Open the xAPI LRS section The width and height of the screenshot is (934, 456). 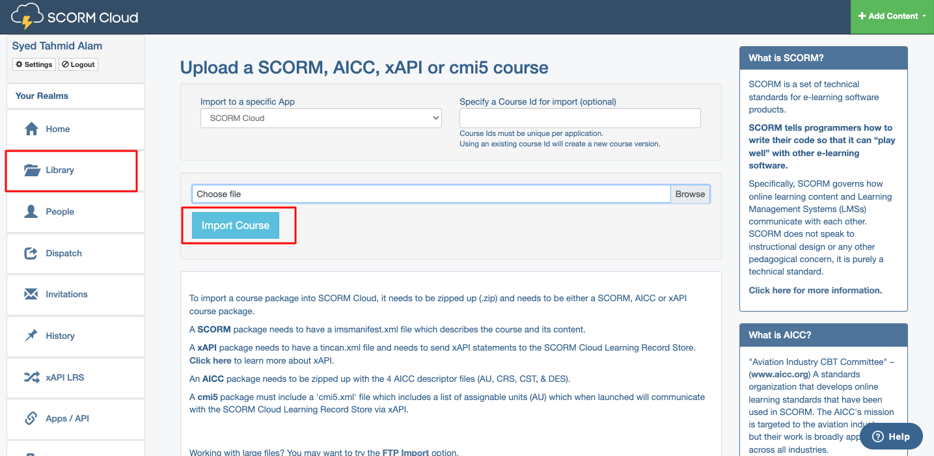click(x=76, y=377)
